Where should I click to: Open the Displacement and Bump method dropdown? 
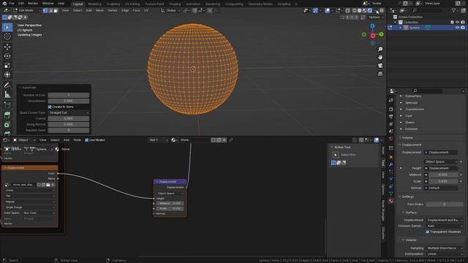click(x=445, y=220)
